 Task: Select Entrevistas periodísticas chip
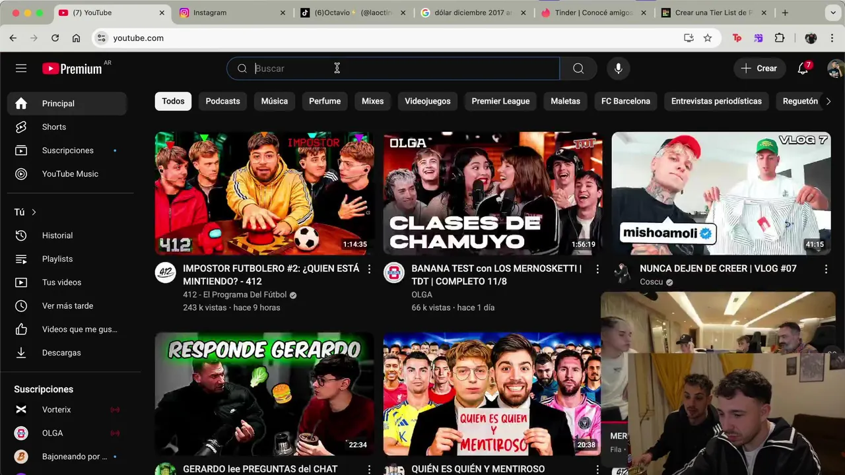click(716, 101)
